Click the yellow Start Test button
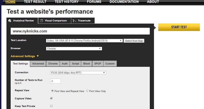Viewport: 204px width, 109px height. [x=179, y=27]
